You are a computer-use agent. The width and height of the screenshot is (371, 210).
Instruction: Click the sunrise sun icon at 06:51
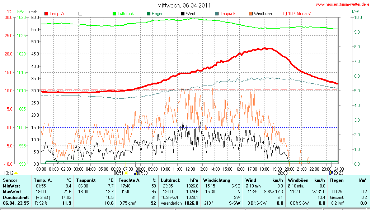126,173
